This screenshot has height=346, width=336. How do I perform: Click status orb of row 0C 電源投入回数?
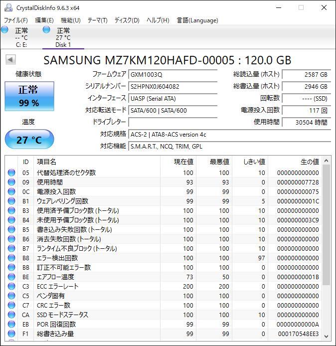(11, 191)
